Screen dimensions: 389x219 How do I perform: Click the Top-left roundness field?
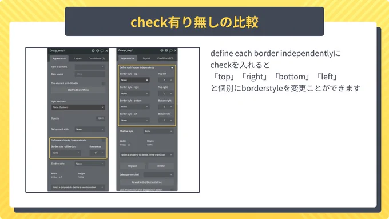pyautogui.click(x=166, y=80)
